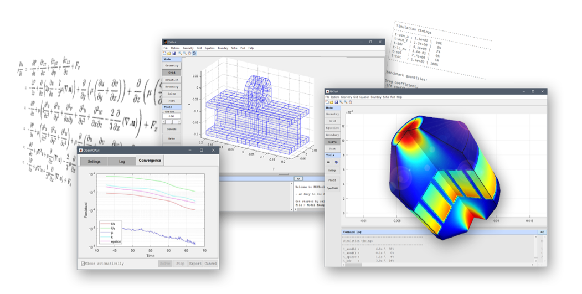Click Save icon in solve window toolbar
Viewport: 582px width, 294px height.
(x=336, y=102)
